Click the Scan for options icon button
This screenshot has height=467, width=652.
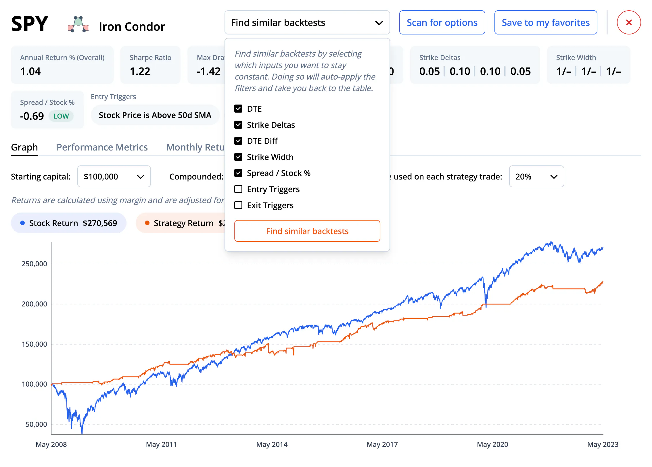442,23
